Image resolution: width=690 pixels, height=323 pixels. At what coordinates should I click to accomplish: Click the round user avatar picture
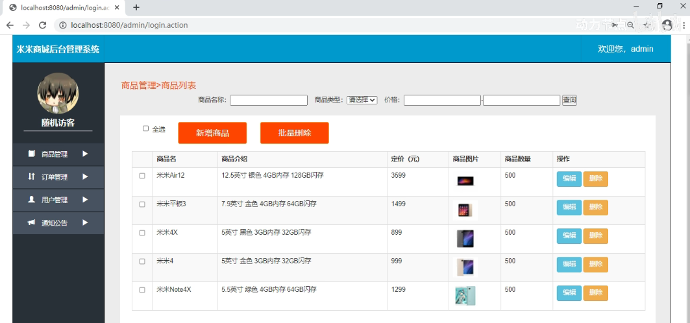(58, 93)
